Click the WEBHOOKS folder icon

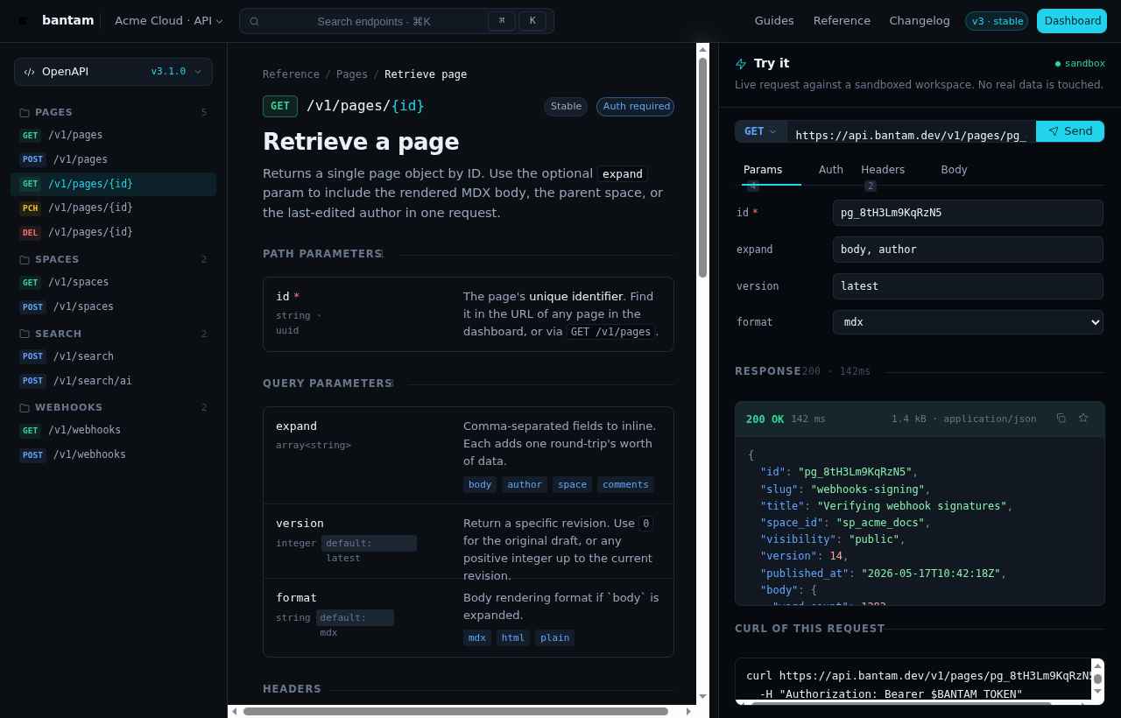click(x=25, y=407)
